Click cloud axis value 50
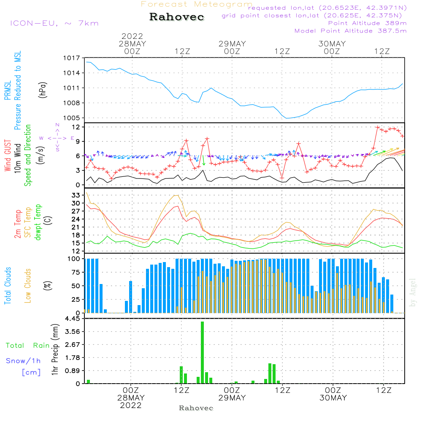This screenshot has height=422, width=422. [76, 286]
